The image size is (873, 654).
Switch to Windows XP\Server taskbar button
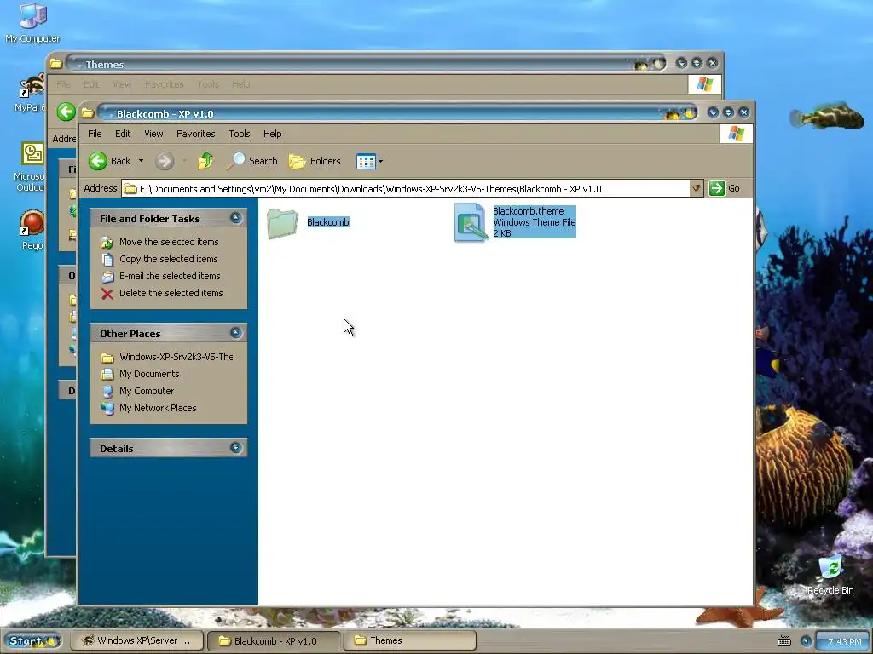(x=137, y=640)
